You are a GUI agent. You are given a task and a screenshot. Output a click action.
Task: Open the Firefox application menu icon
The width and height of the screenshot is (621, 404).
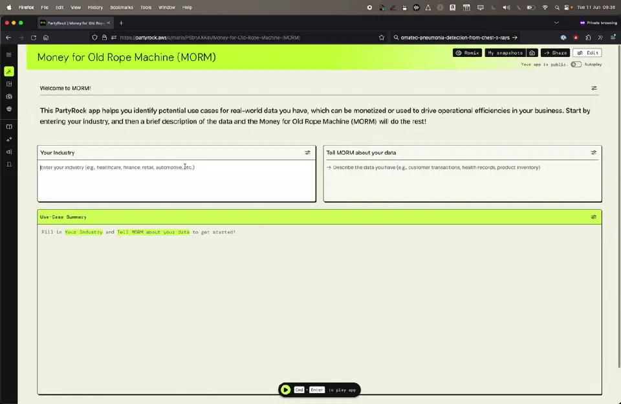613,38
